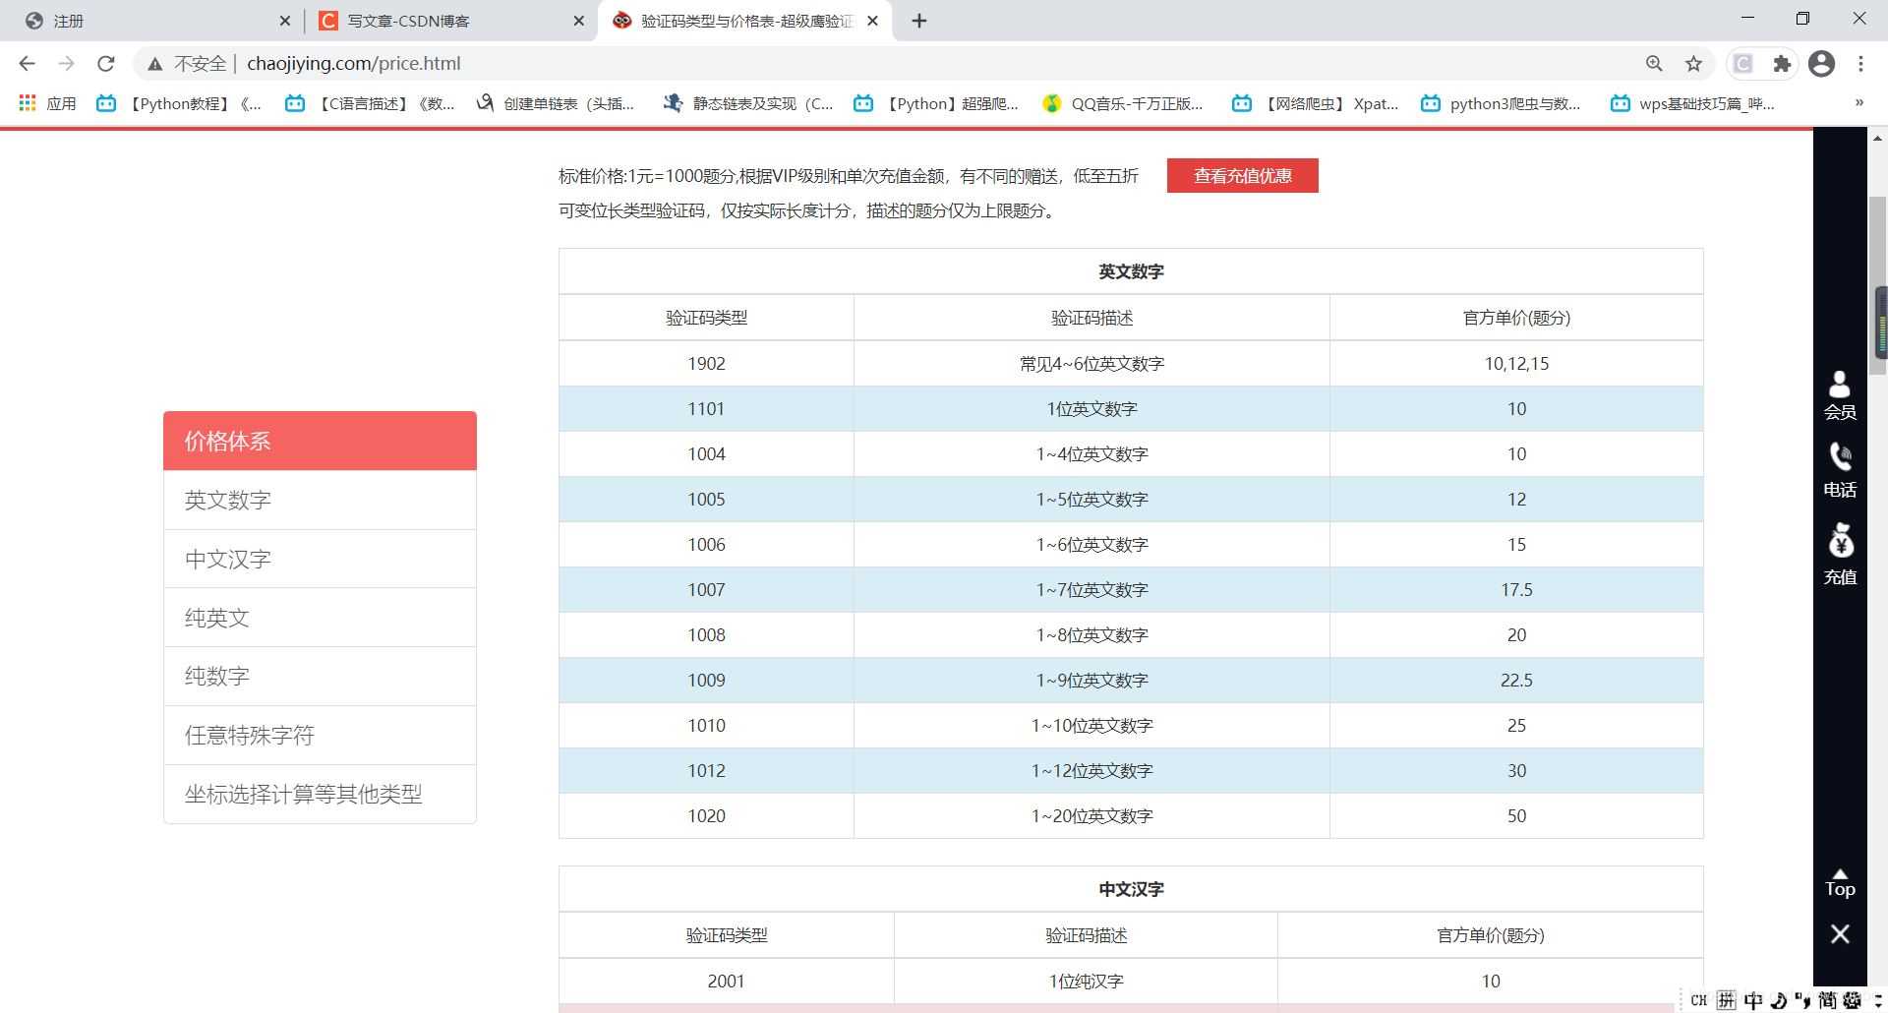Open the 充值 recharge icon

click(1840, 548)
